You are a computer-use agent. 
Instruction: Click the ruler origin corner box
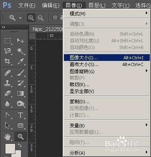tap(32, 36)
